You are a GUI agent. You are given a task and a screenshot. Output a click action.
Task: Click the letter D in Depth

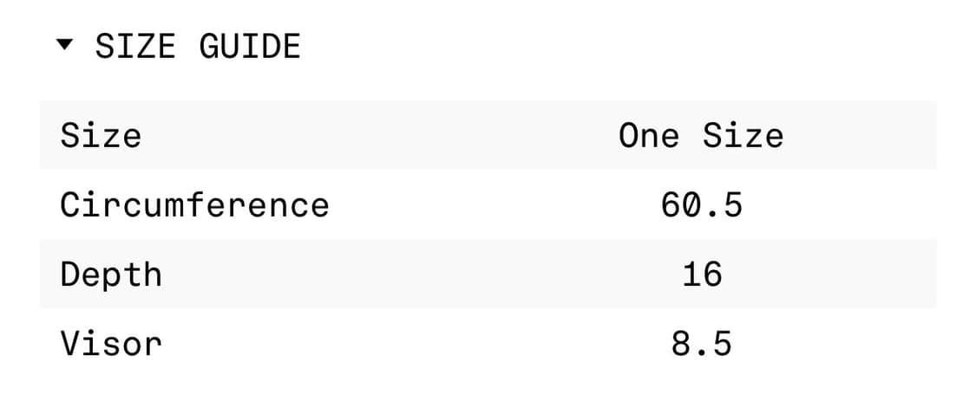tap(71, 275)
